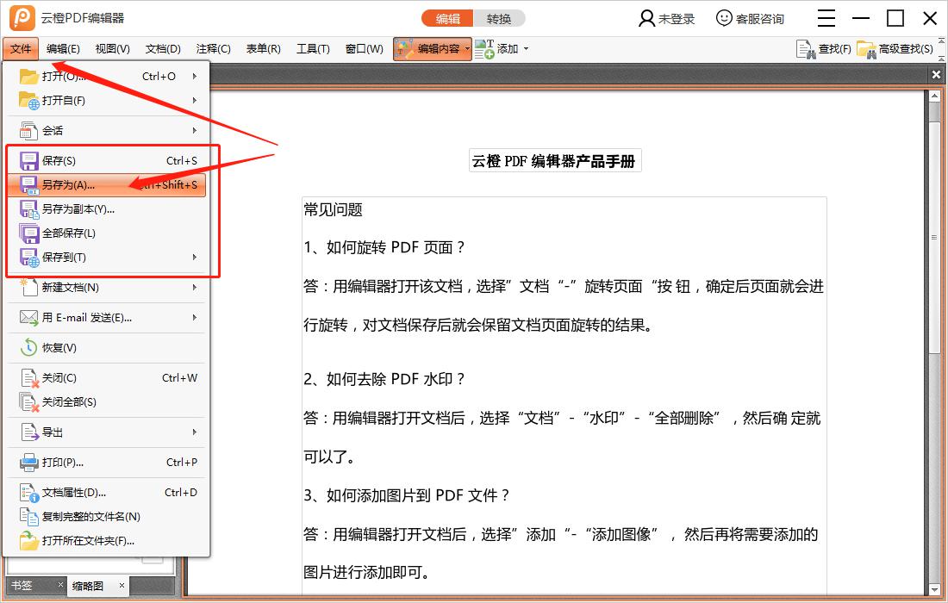Click the vertical scrollbar up arrow
Screen dimensions: 948x603
[x=935, y=96]
